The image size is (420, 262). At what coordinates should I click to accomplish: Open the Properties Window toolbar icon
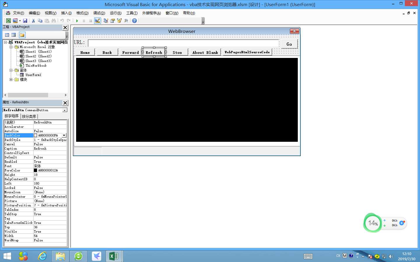click(112, 21)
